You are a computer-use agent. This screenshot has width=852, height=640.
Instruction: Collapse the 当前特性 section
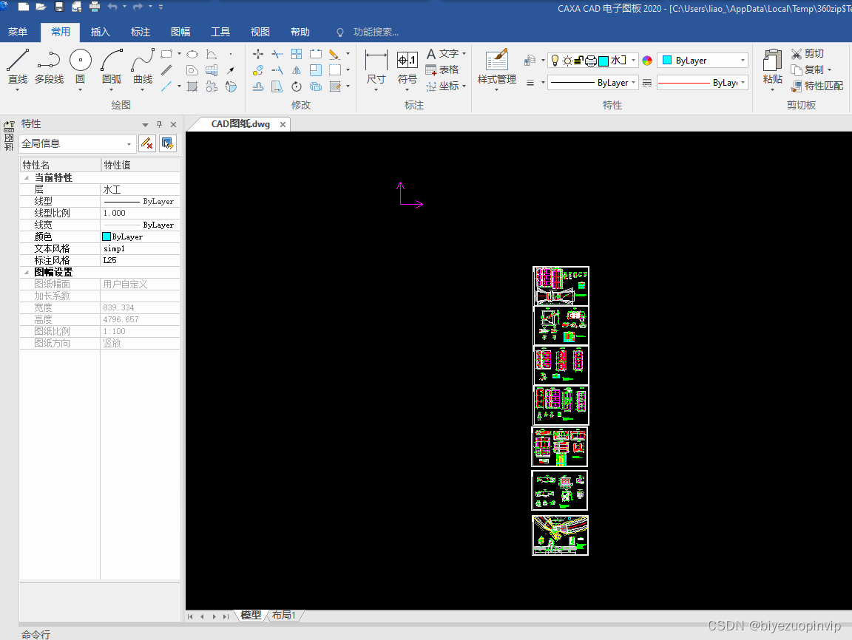26,178
